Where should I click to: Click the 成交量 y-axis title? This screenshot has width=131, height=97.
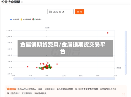(x=47, y=28)
